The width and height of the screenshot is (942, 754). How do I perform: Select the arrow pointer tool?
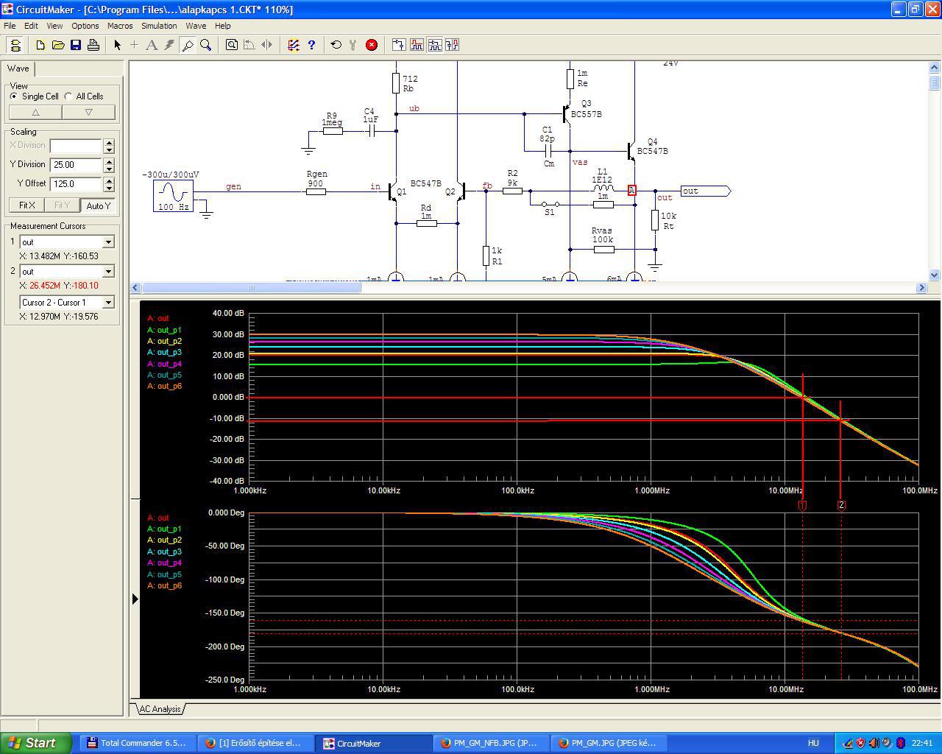117,45
